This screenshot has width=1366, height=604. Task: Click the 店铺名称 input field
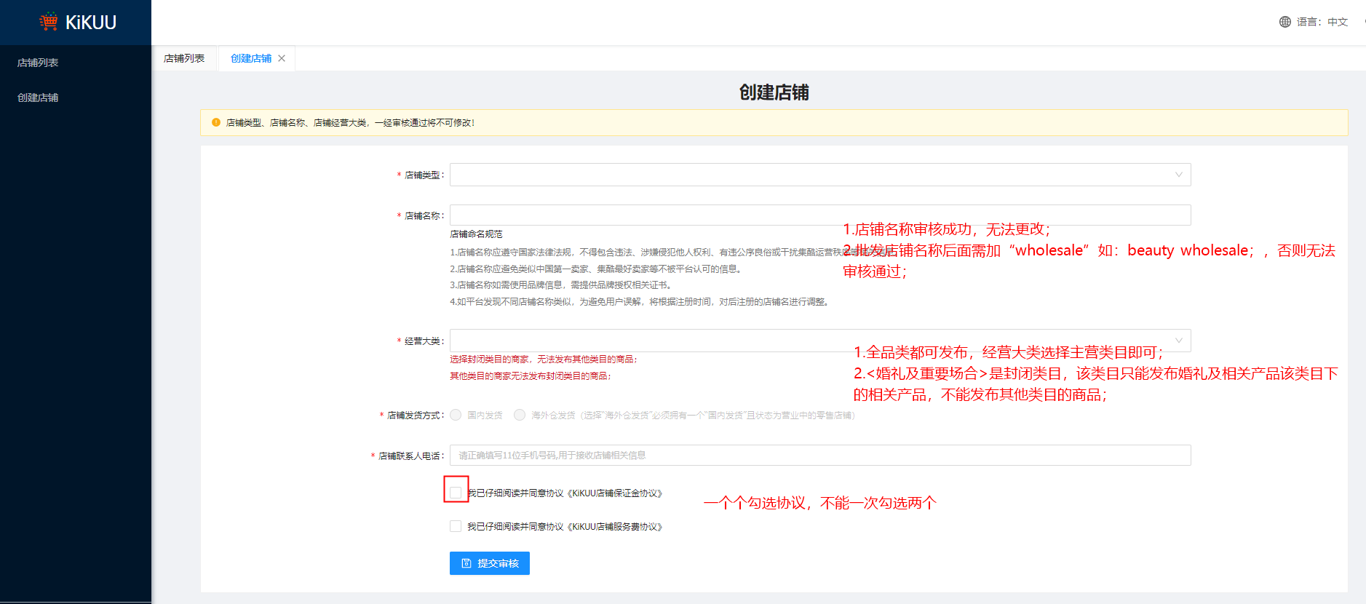click(x=820, y=215)
